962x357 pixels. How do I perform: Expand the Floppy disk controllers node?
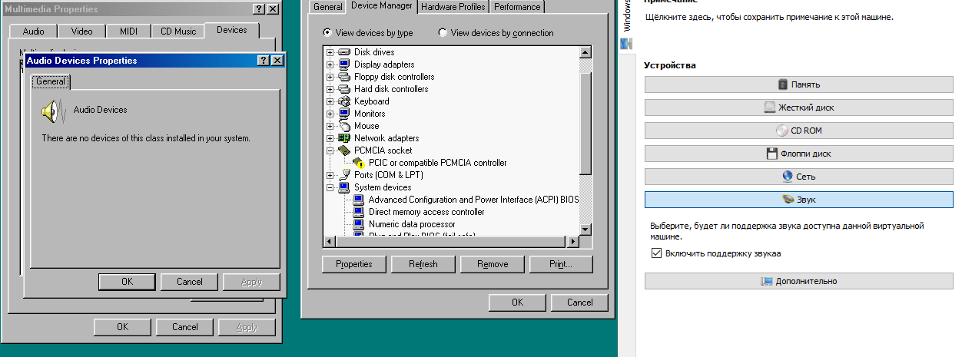click(x=330, y=77)
